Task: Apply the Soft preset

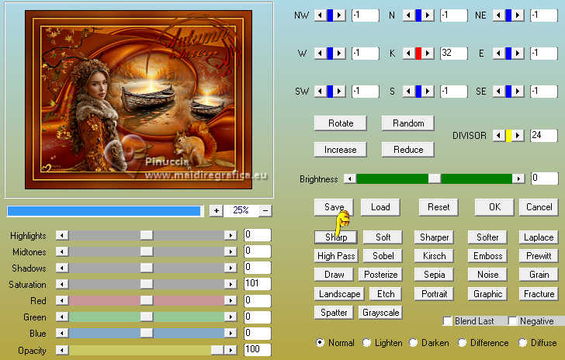Action: (383, 237)
